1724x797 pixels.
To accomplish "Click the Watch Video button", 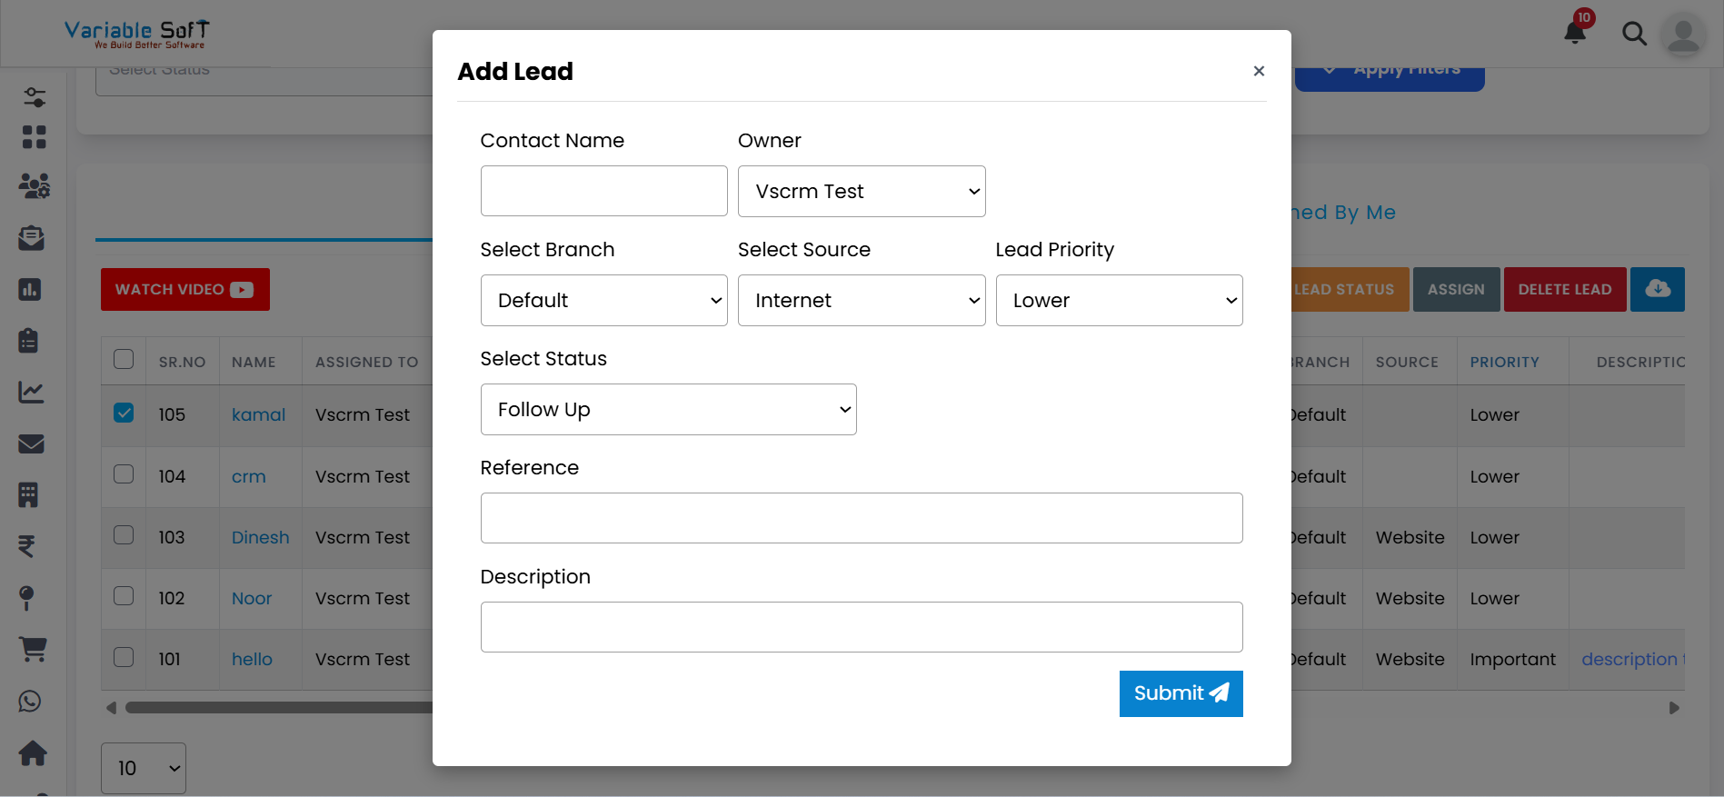I will 184,289.
